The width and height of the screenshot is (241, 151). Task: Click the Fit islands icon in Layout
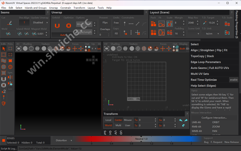coord(161,24)
